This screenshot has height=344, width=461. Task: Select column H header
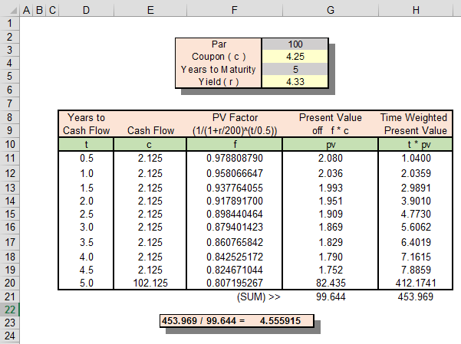pyautogui.click(x=416, y=10)
